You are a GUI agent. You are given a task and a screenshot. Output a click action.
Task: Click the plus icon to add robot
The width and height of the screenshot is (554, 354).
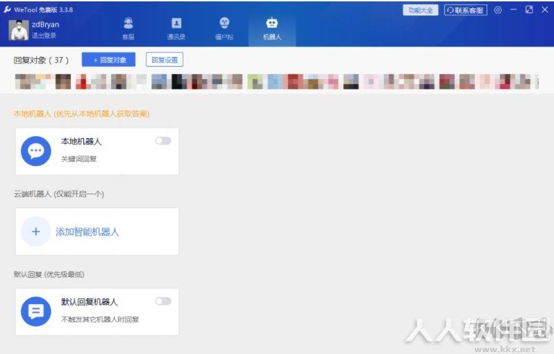(x=35, y=232)
